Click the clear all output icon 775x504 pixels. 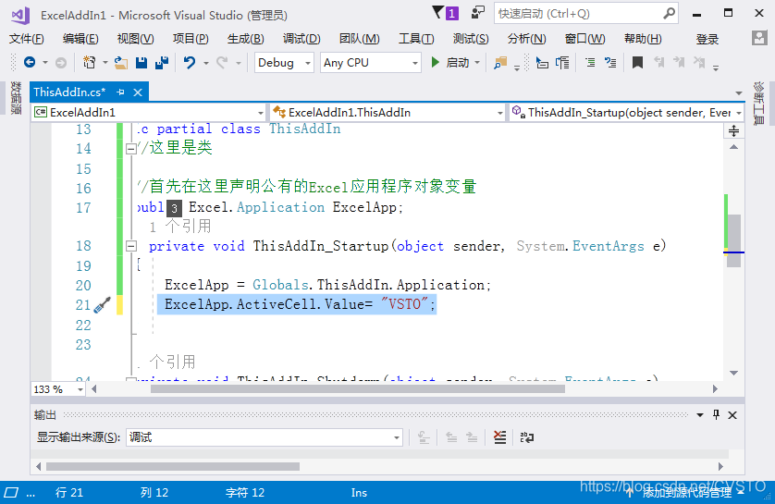[499, 436]
